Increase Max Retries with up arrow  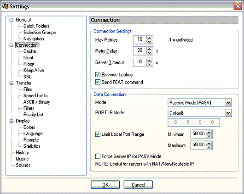149,38
